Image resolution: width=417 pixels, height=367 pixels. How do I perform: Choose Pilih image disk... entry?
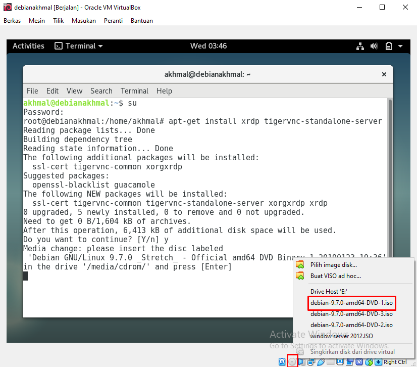353,265
